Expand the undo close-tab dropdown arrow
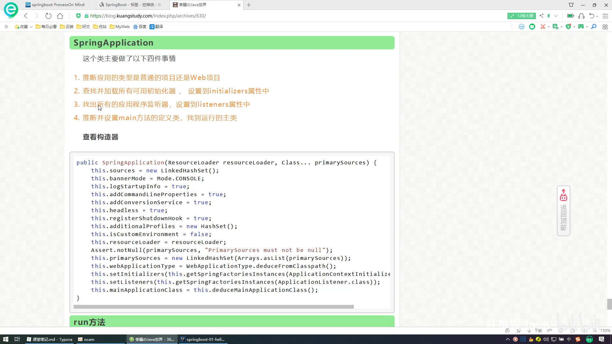The image size is (612, 344). [x=597, y=16]
